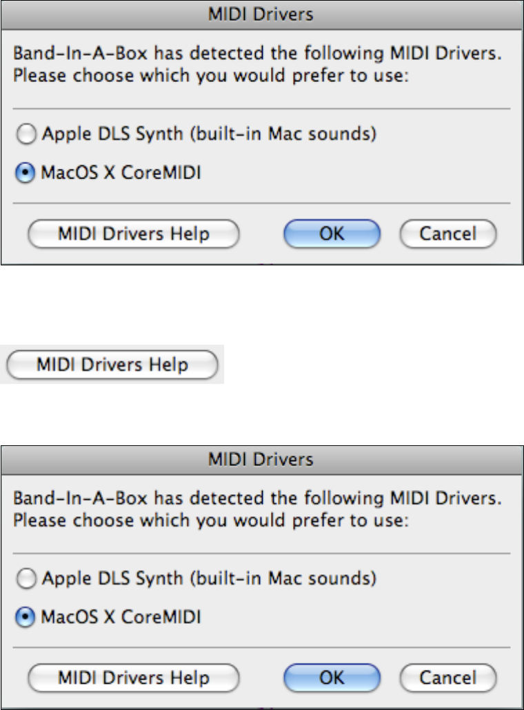Screen dimensions: 524x710
Task: Click the top dialog's MIDI Drivers title bar
Action: (261, 14)
